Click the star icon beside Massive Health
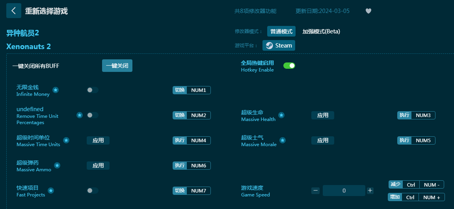The height and width of the screenshot is (209, 454). coord(281,115)
